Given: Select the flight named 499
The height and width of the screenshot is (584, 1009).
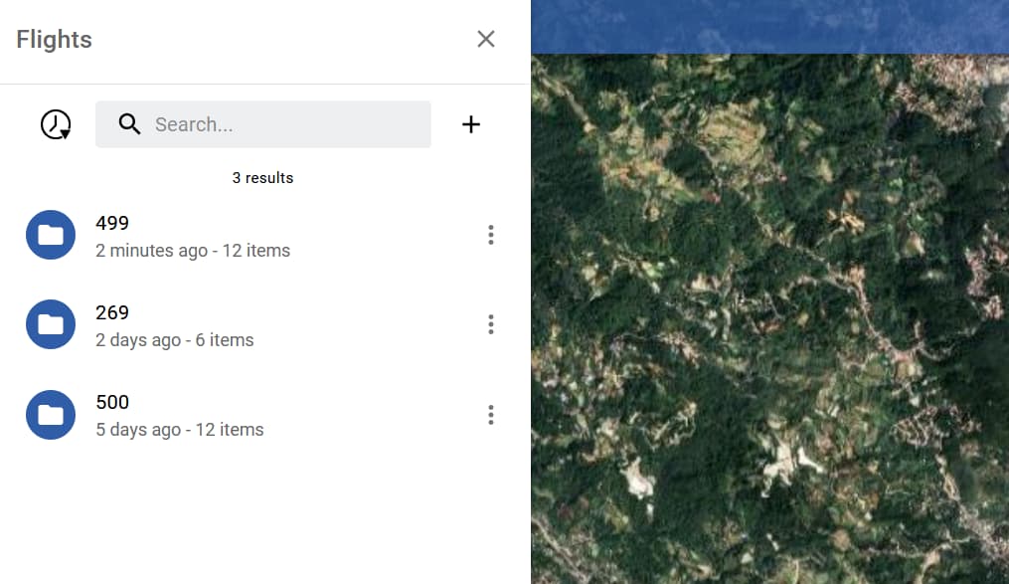Looking at the screenshot, I should [x=112, y=223].
